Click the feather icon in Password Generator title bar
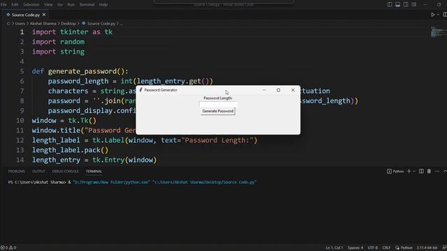This screenshot has width=447, height=251. (x=141, y=90)
